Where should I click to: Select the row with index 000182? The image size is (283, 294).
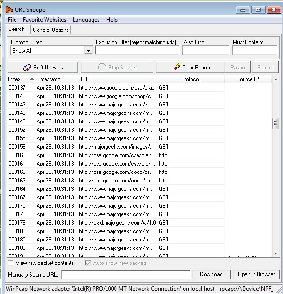116,231
